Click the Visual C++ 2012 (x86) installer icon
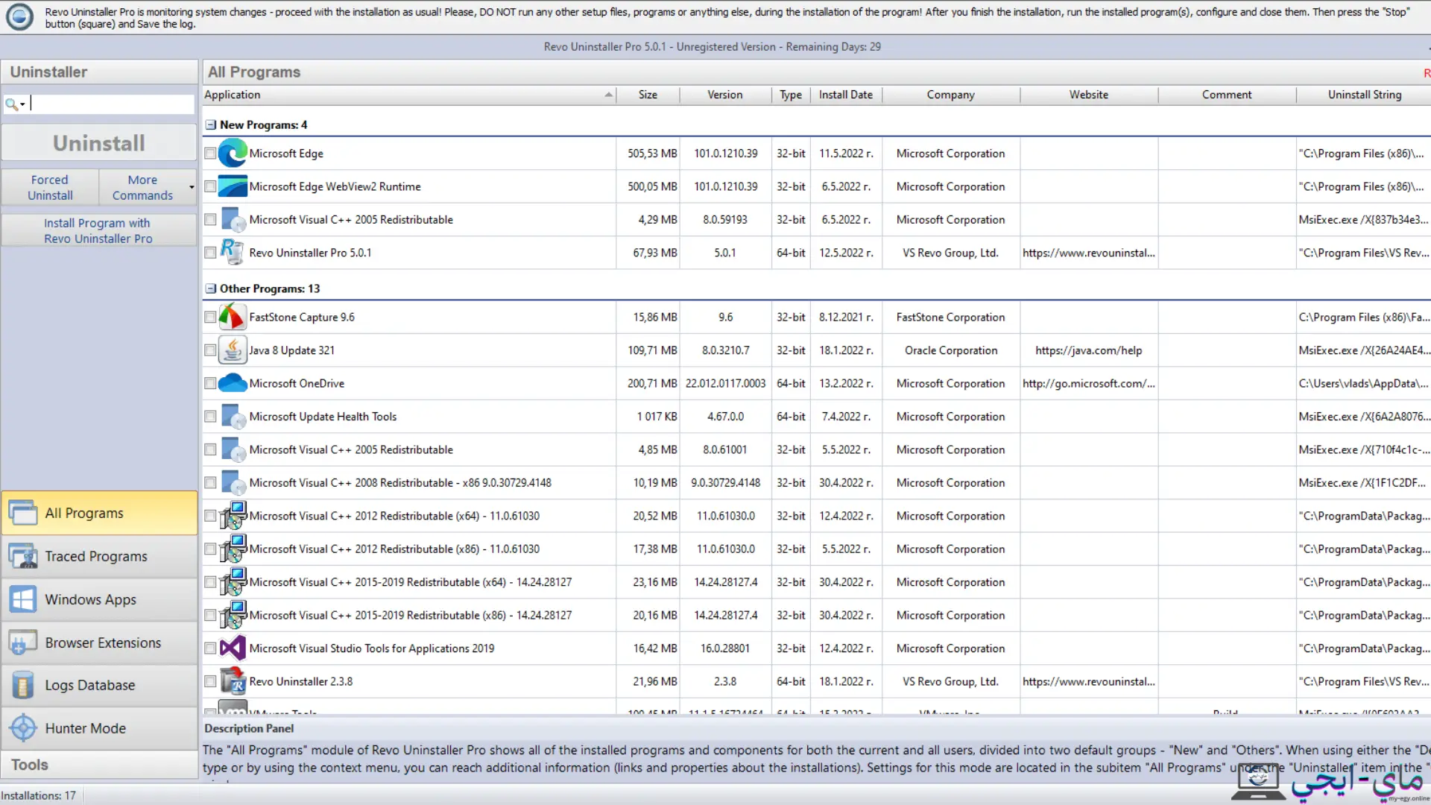This screenshot has width=1431, height=805. tap(233, 549)
